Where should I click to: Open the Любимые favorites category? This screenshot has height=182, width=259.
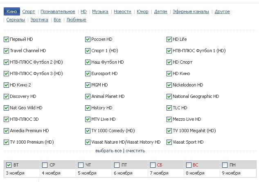tap(76, 20)
